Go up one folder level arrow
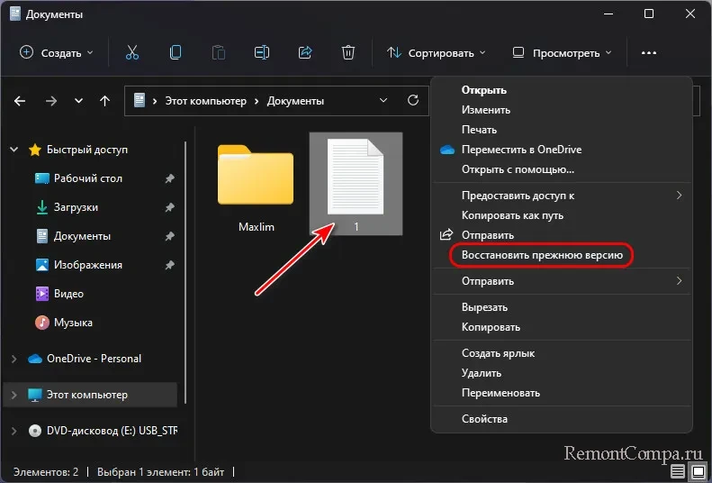This screenshot has width=712, height=483. [104, 101]
